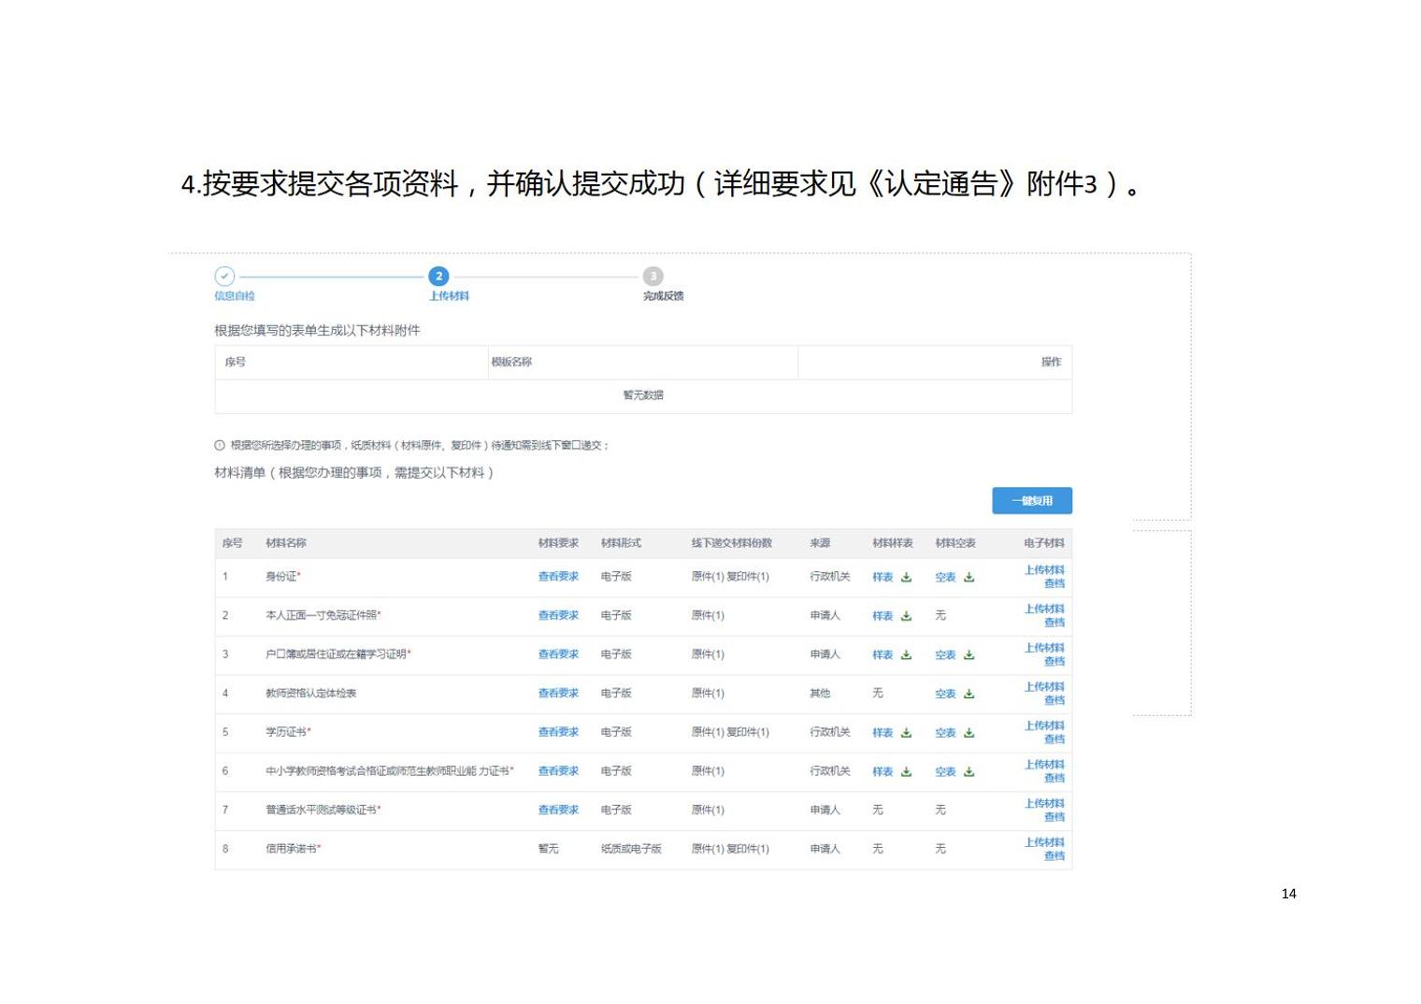
Task: Click the 空表 download icon in row 6
Action: [969, 772]
